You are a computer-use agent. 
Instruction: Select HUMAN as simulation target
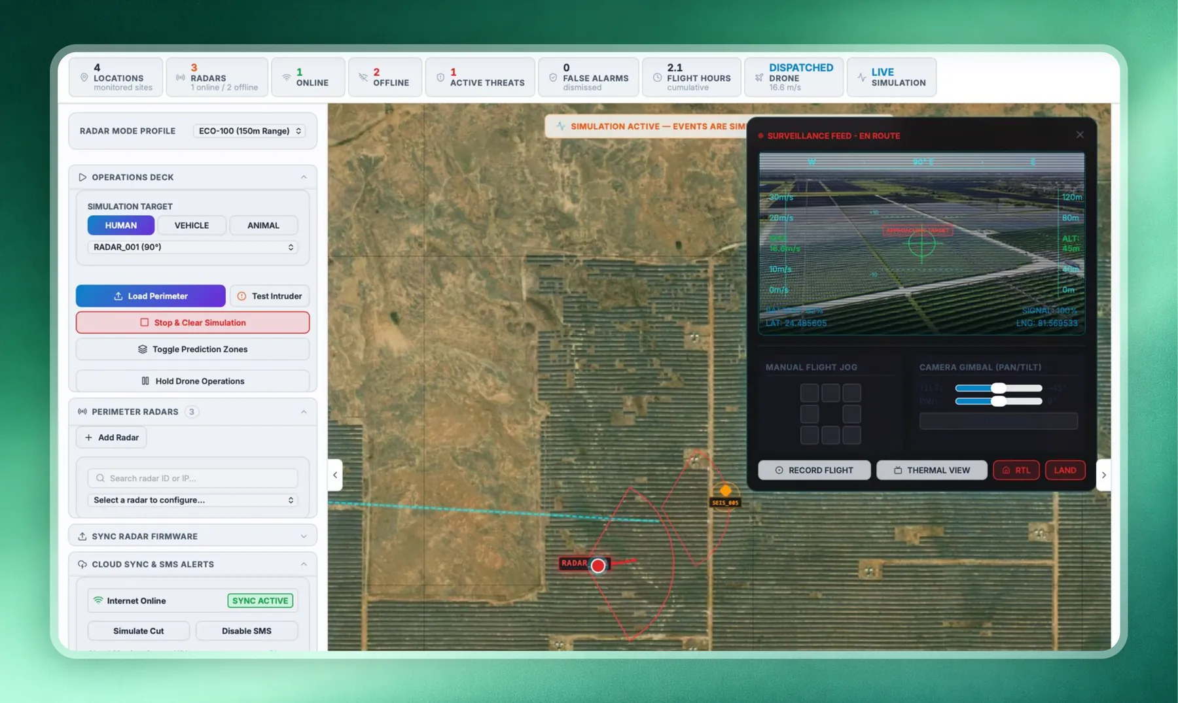tap(121, 225)
